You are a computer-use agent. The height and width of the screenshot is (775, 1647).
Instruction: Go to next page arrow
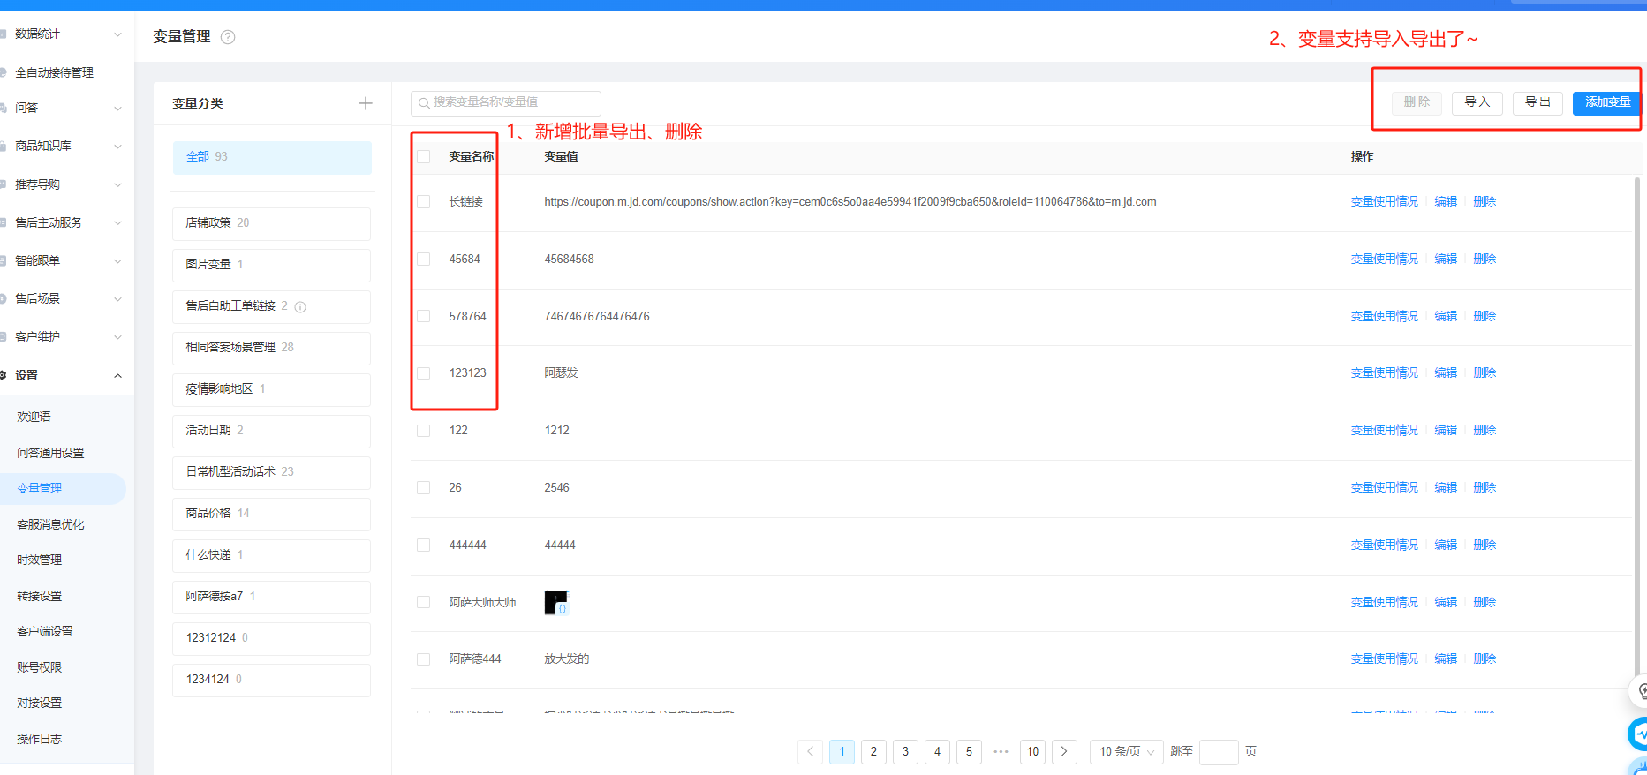coord(1064,752)
